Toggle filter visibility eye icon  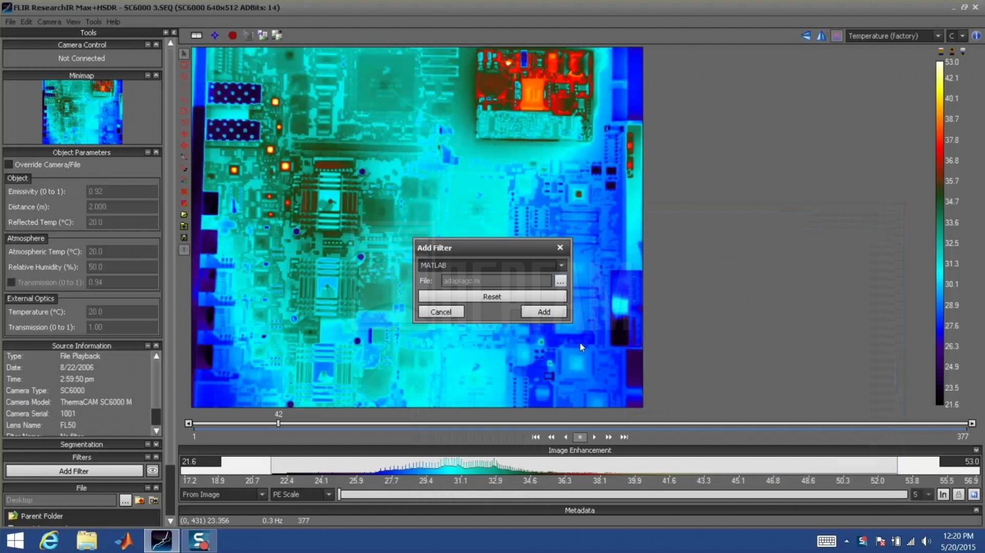point(152,471)
